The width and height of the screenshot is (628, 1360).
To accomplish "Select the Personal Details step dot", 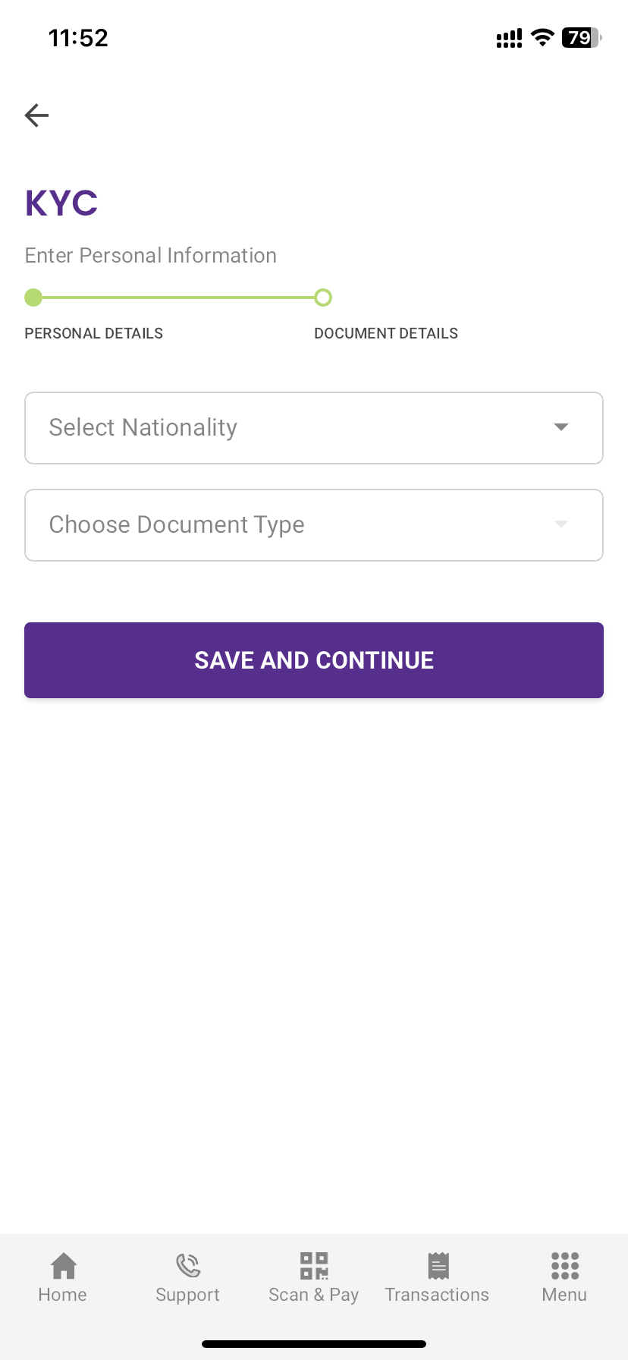I will pyautogui.click(x=33, y=297).
